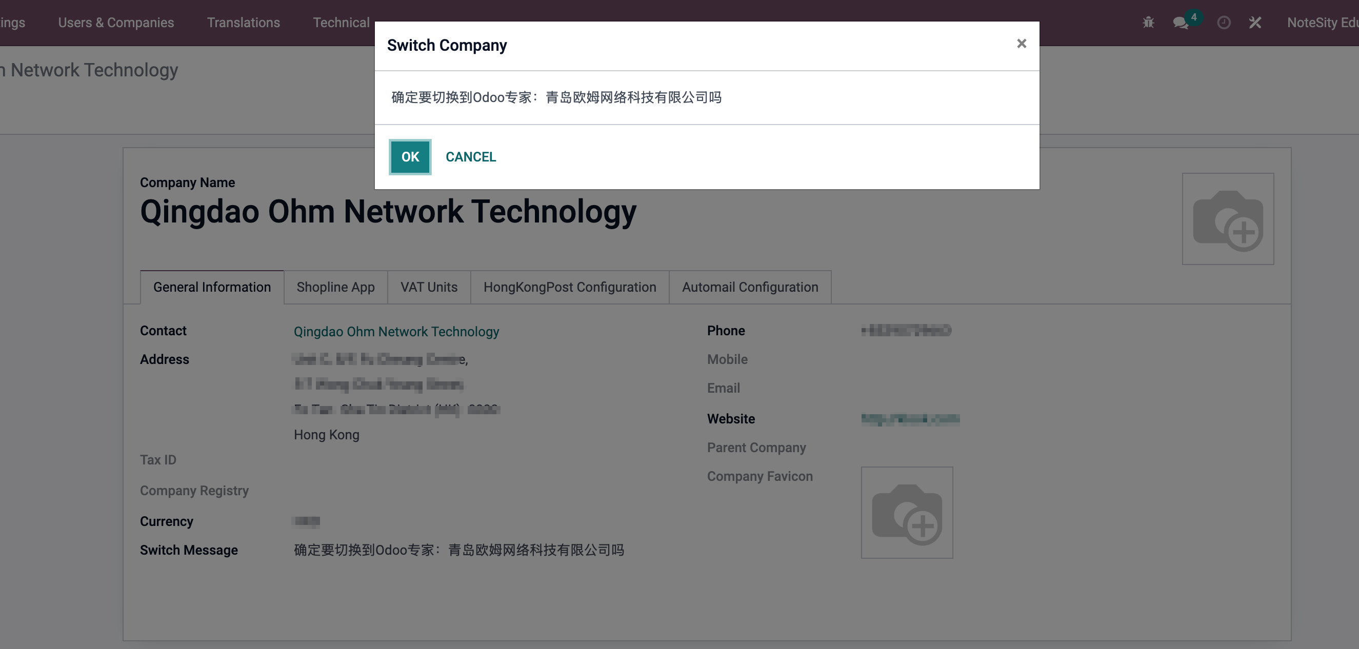Open the Automail Configuration tab
Image resolution: width=1359 pixels, height=649 pixels.
pyautogui.click(x=750, y=287)
